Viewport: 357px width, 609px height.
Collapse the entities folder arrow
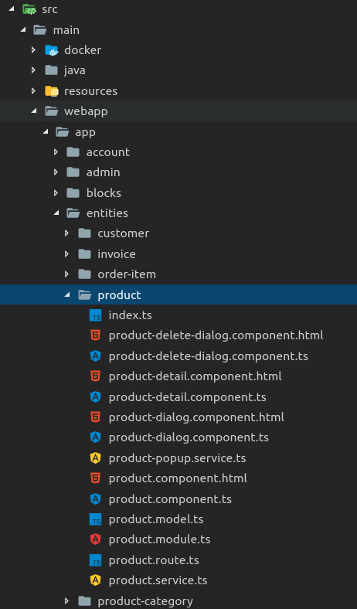click(56, 213)
